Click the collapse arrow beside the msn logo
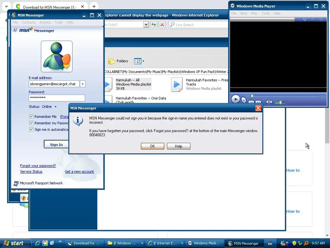 14,29
